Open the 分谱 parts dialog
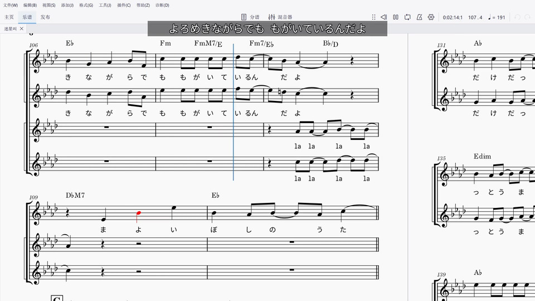The width and height of the screenshot is (535, 301). (x=250, y=17)
